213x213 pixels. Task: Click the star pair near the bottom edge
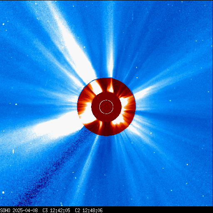coord(61,204)
